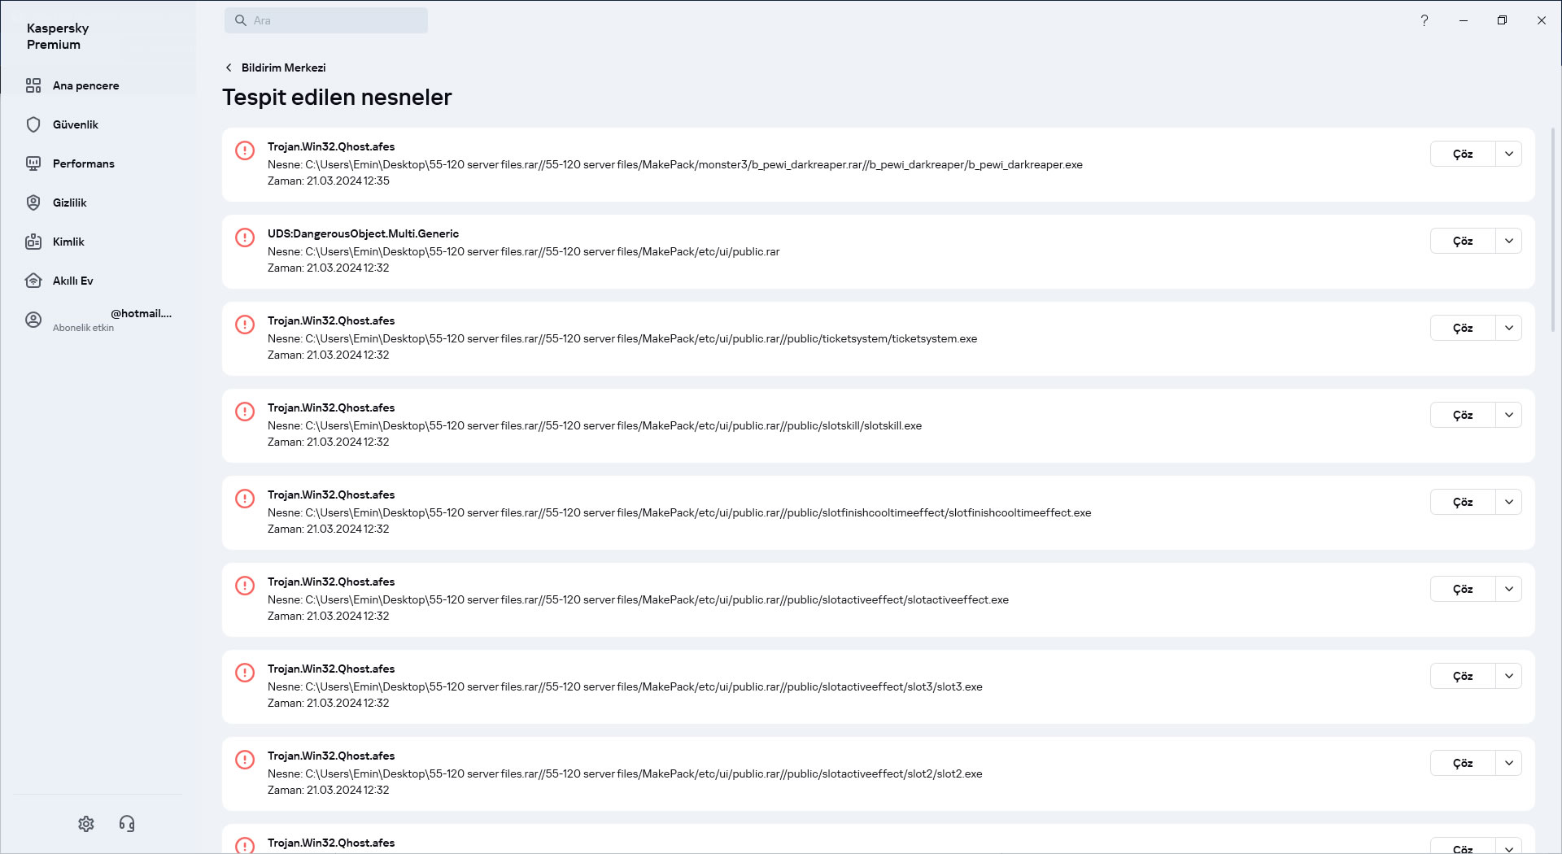Click Çöz for the public.rar DangerousObject entry

[1463, 241]
